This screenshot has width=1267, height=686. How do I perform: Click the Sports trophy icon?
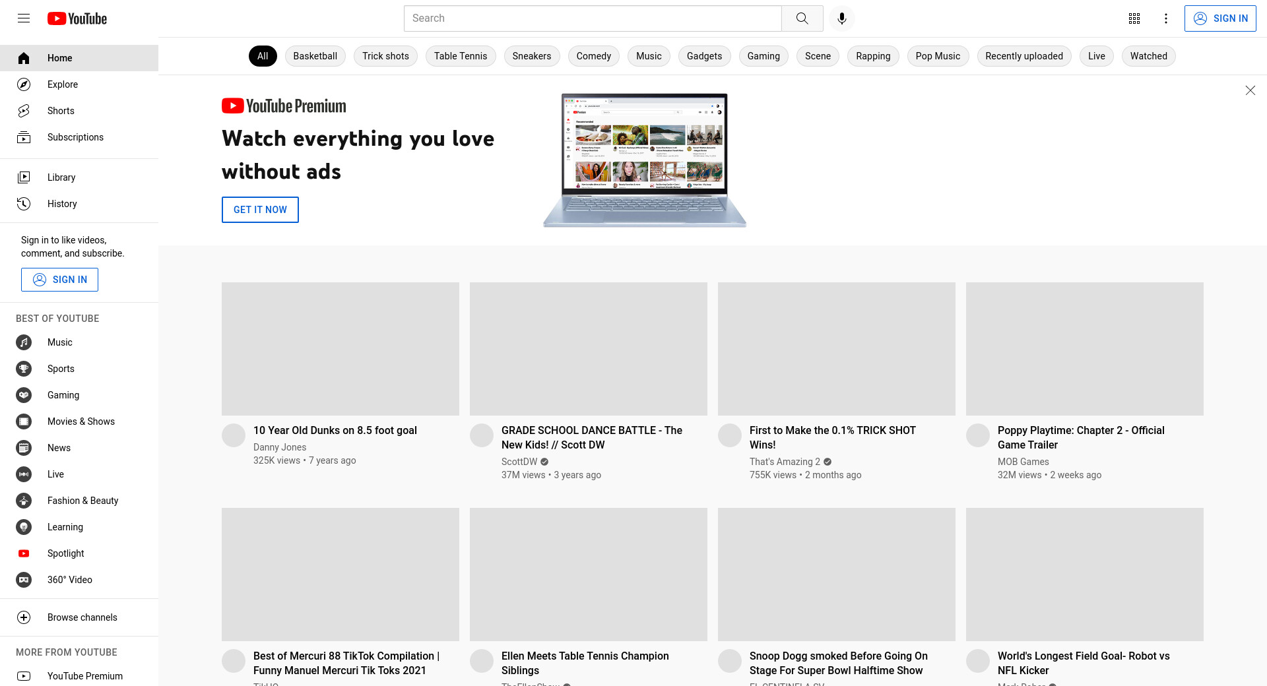pyautogui.click(x=24, y=369)
